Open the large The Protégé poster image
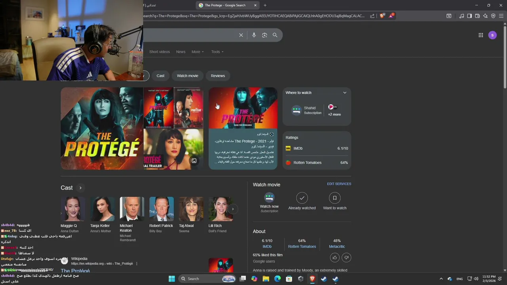 (x=102, y=128)
